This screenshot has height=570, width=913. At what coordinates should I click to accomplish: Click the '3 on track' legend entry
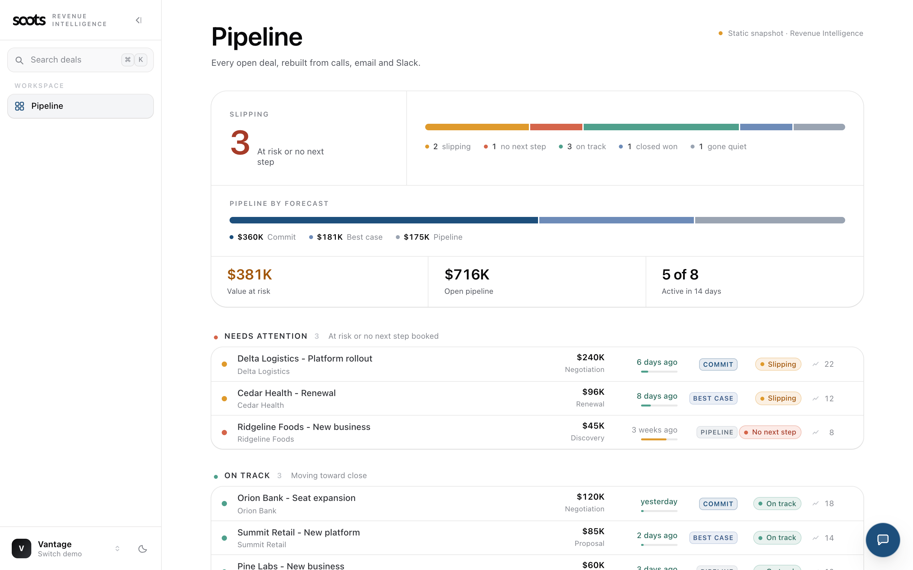tap(582, 147)
